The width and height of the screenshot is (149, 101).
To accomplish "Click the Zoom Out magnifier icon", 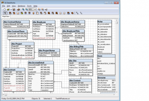I will coord(26,9).
